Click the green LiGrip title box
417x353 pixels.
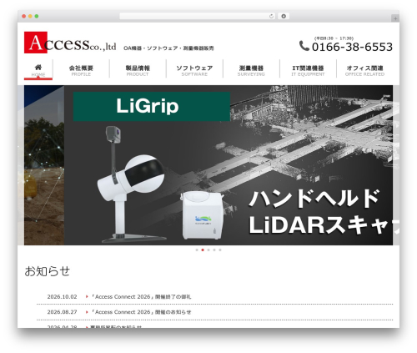pos(152,107)
